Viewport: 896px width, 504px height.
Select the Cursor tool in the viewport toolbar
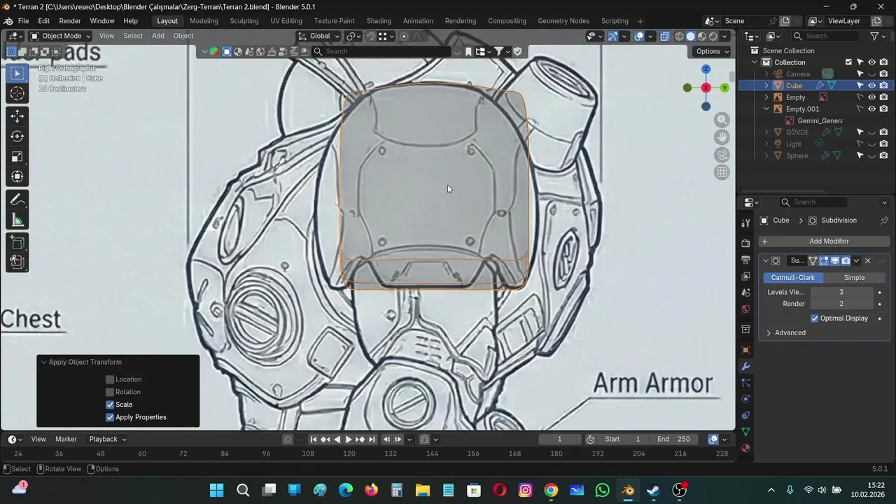17,93
